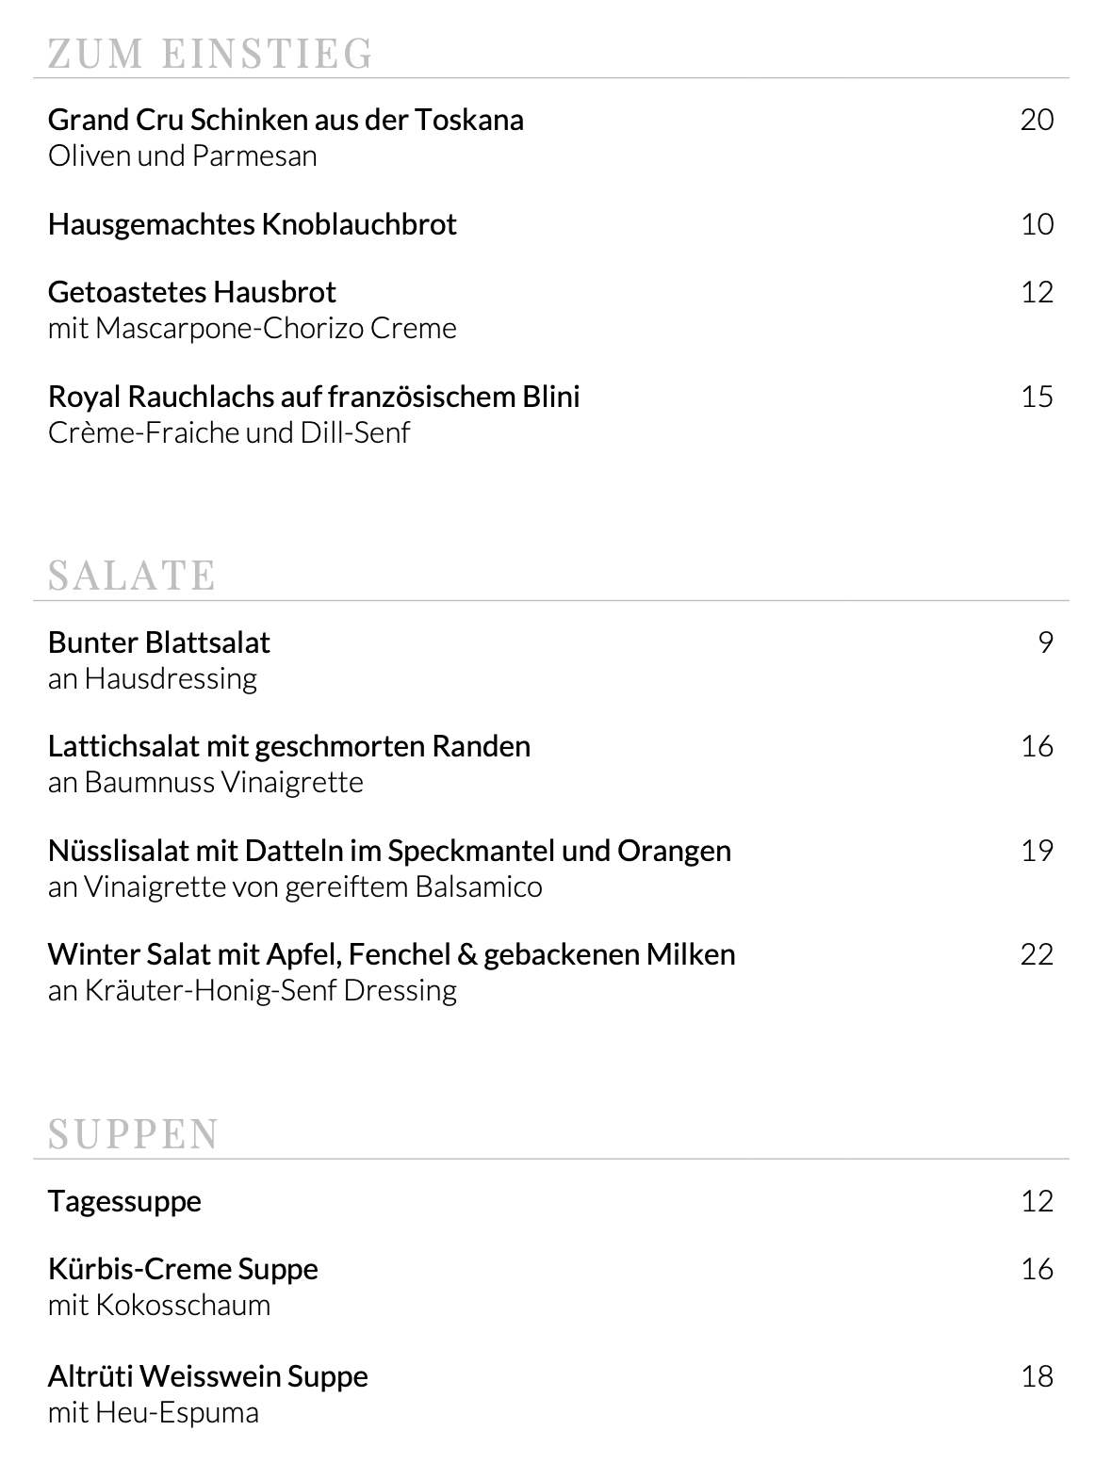Click price 20 for Grand Cru Schinken
Viewport: 1112px width, 1479px height.
(x=1037, y=121)
